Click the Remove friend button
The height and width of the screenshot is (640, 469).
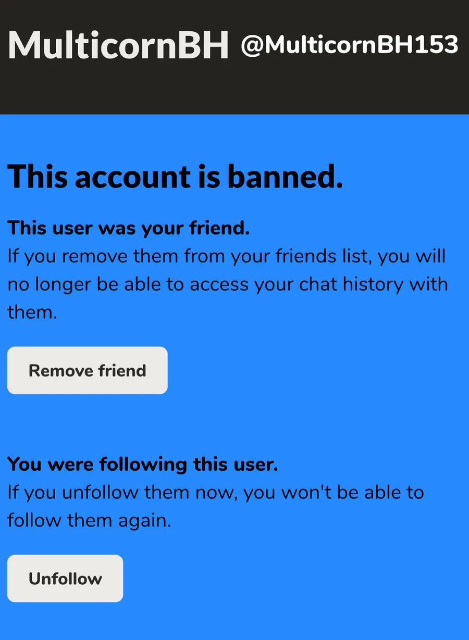[x=87, y=370]
